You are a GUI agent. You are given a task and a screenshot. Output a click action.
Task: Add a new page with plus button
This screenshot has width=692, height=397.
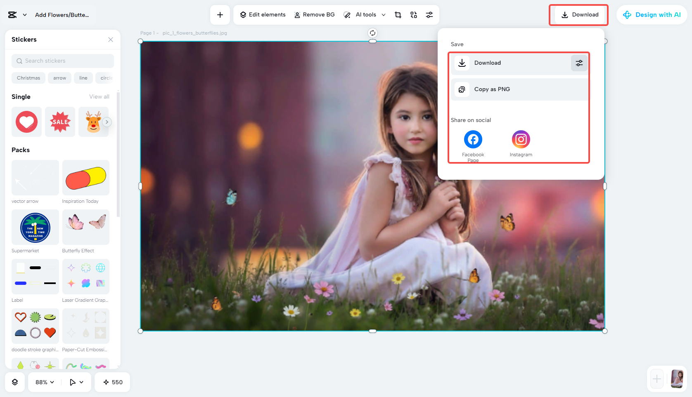tap(657, 379)
